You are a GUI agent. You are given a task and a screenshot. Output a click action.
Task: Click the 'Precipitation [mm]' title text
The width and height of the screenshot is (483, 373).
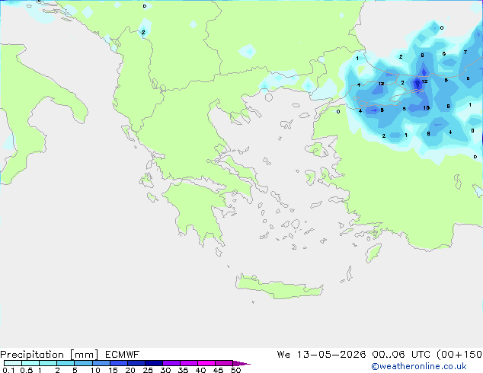(50, 355)
